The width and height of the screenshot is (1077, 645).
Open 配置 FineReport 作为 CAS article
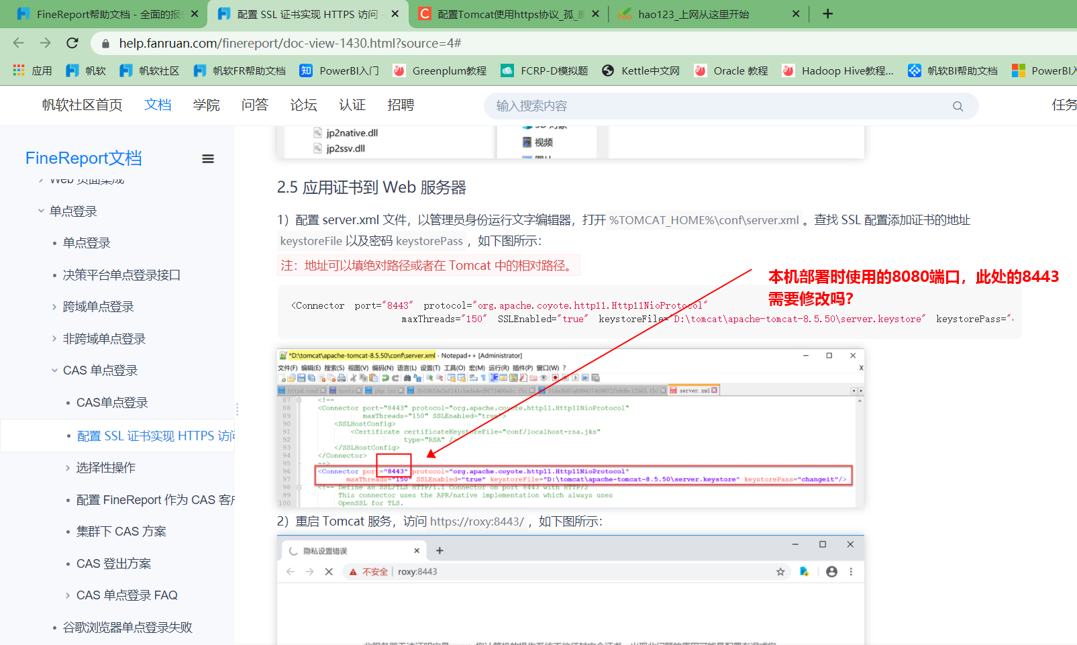pyautogui.click(x=156, y=500)
